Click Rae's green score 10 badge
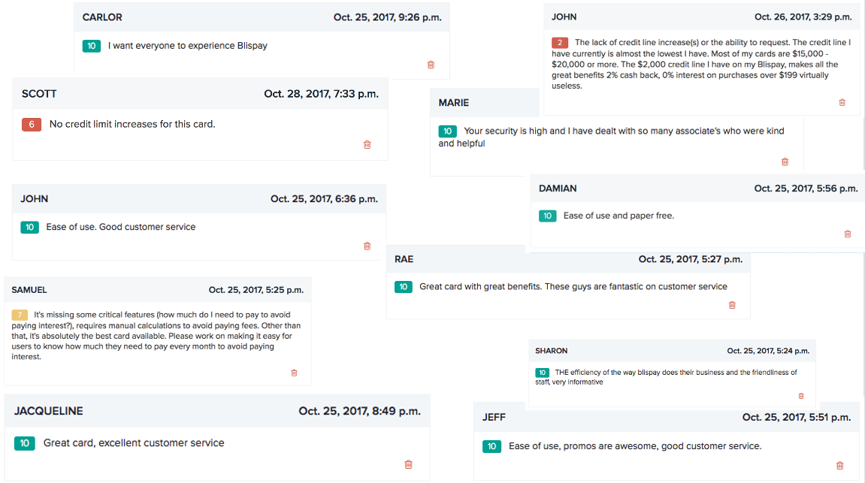Viewport: 865px width, 483px height. 404,286
